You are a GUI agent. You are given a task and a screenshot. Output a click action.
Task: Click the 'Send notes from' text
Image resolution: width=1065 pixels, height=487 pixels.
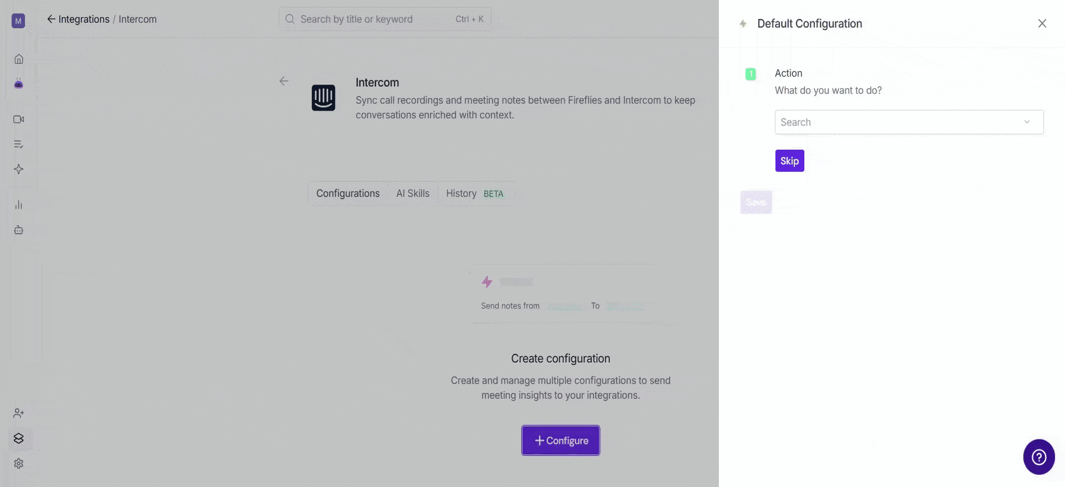510,306
